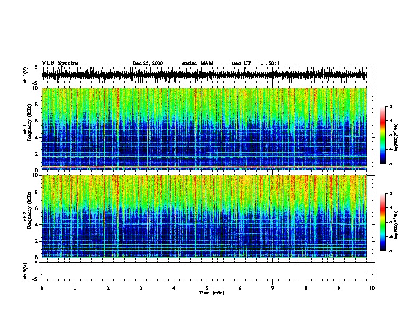
Task: Click time axis tick label "0"
Action: coord(42,288)
